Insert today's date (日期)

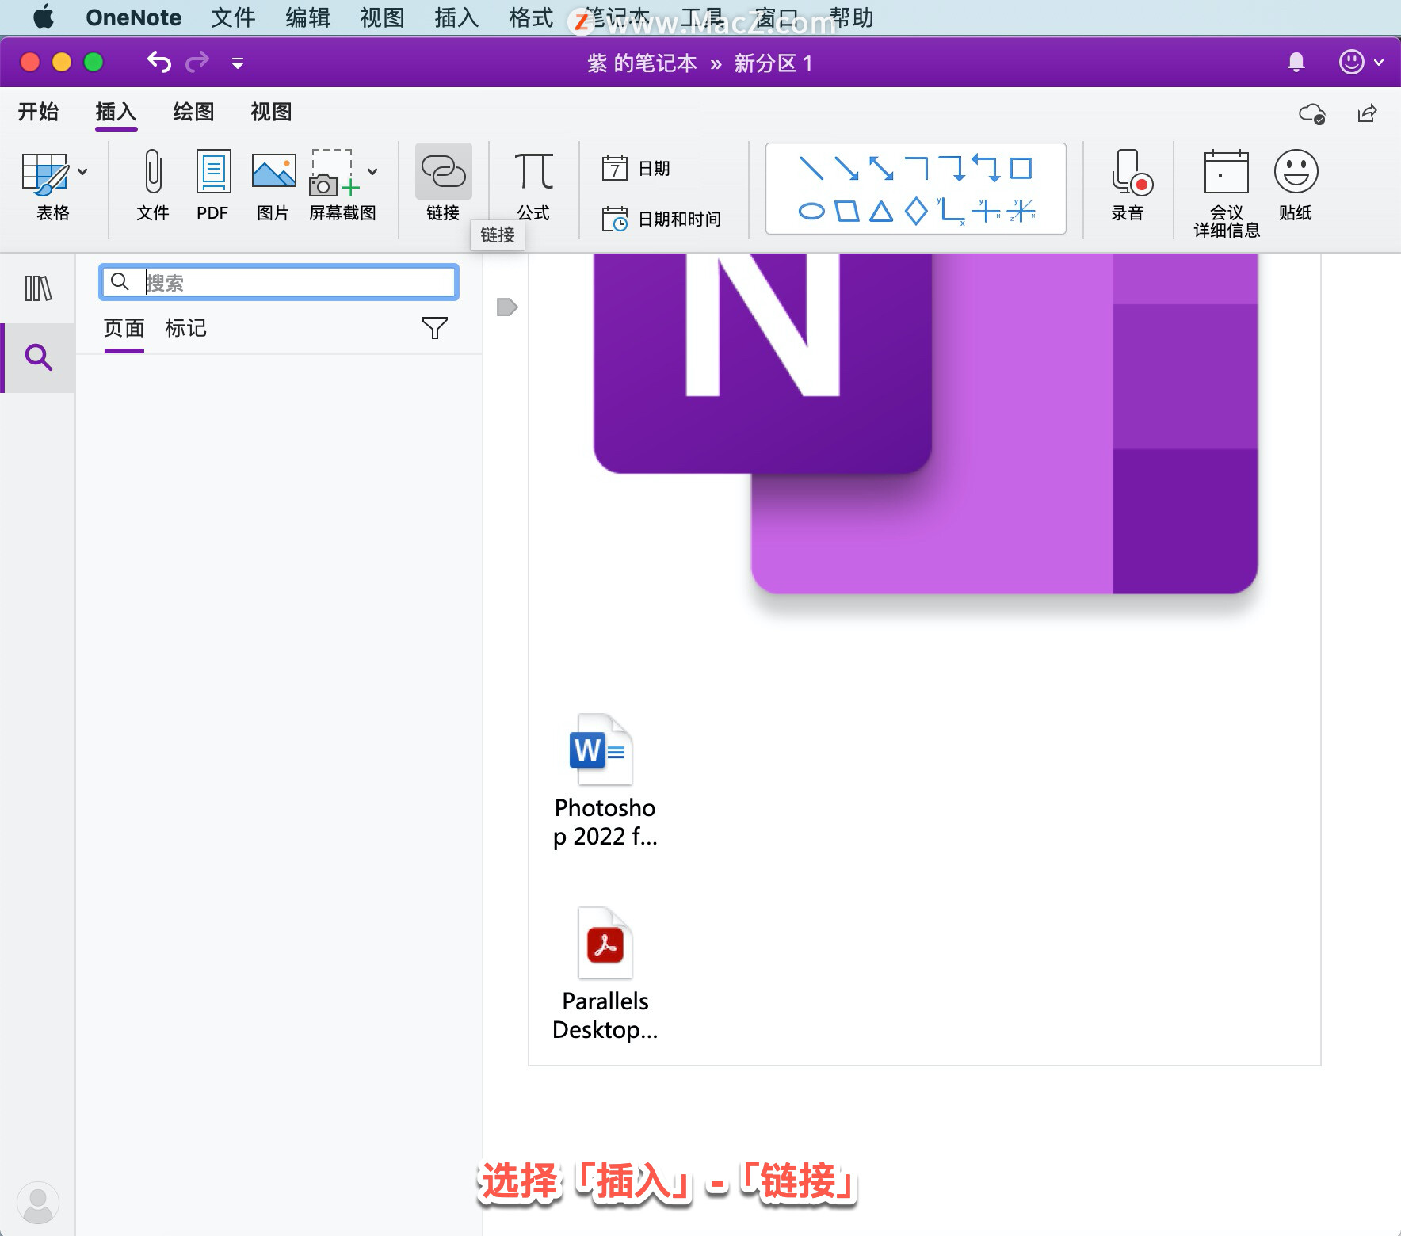(x=636, y=169)
